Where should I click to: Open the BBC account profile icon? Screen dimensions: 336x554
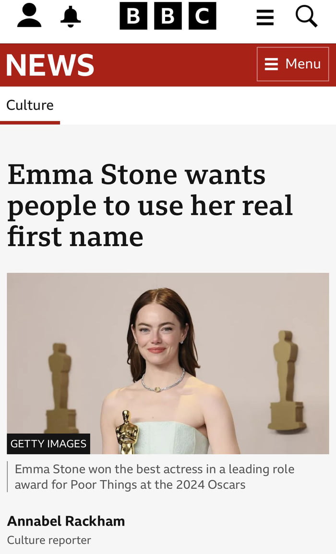pyautogui.click(x=29, y=15)
